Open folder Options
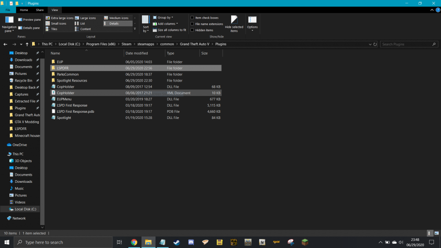 [x=252, y=24]
